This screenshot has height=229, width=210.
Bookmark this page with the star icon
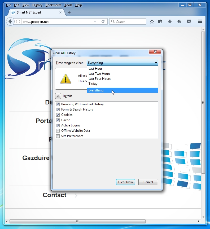pos(152,22)
